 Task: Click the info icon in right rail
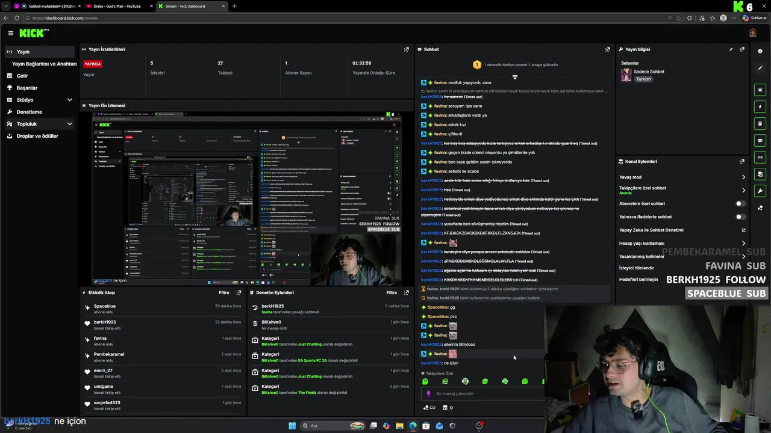760,51
